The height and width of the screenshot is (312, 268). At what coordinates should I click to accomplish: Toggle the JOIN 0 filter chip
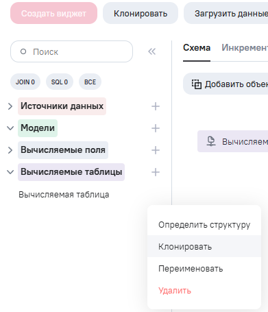(x=25, y=82)
